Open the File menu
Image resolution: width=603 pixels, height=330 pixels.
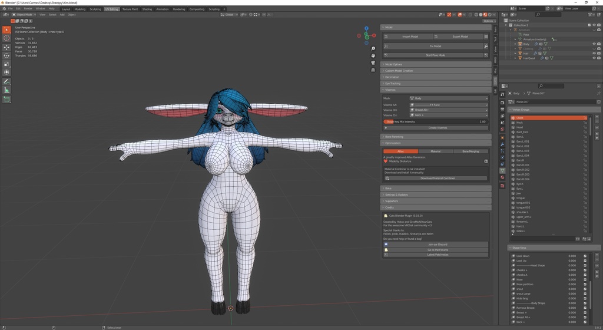11,8
